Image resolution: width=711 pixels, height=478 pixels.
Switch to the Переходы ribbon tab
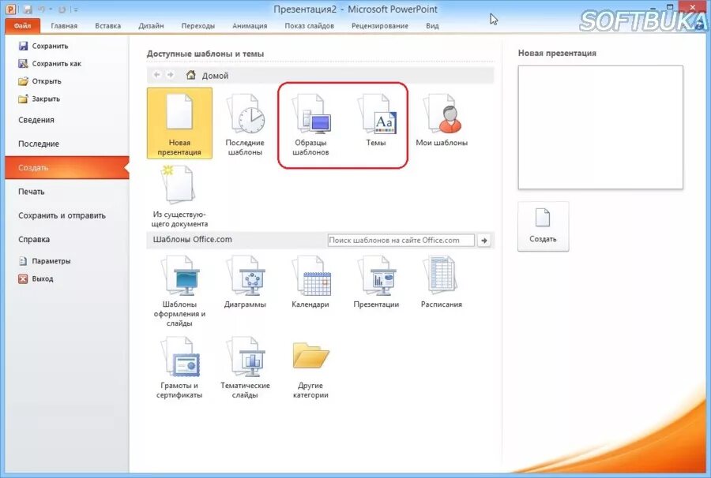[x=198, y=26]
